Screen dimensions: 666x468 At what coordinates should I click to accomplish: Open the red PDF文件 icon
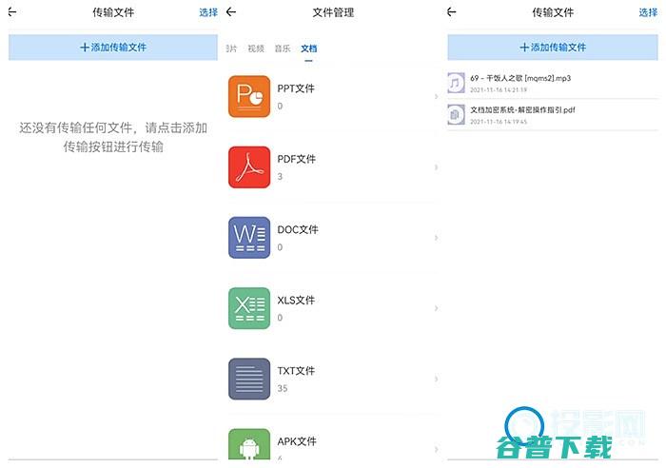tap(249, 166)
